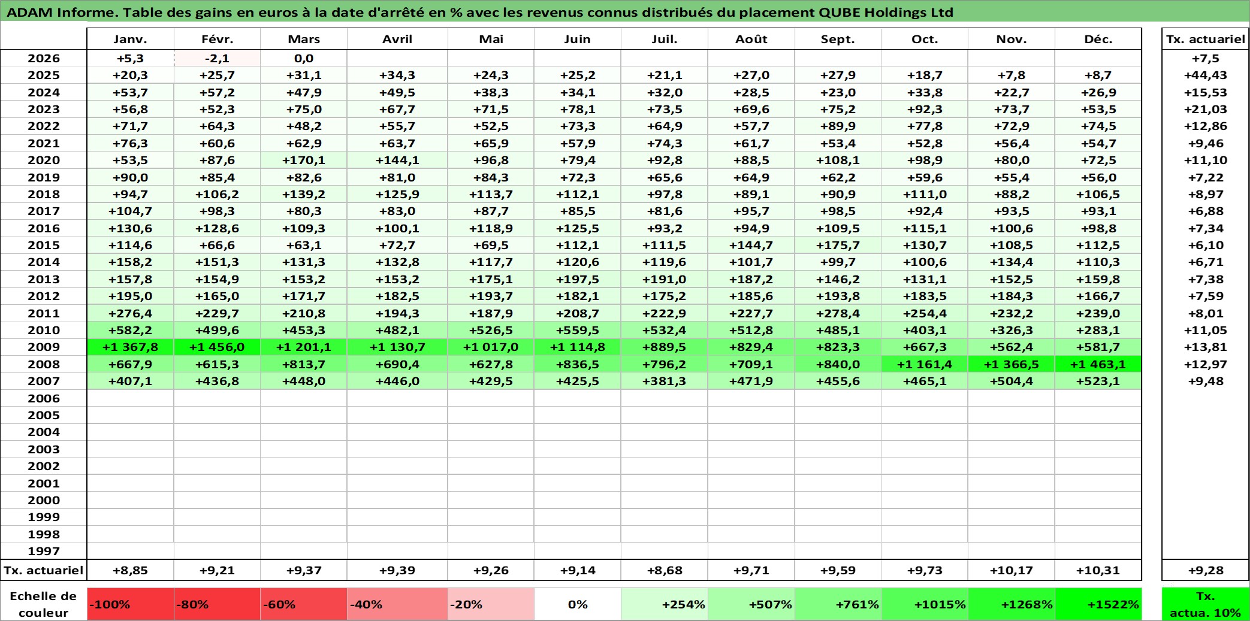Click the Août column header
Screen dimensions: 1250x621
pyautogui.click(x=751, y=39)
